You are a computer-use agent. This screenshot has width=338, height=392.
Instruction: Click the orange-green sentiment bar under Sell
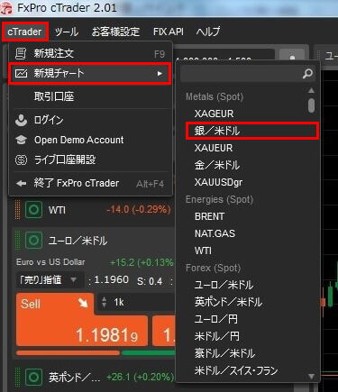click(96, 353)
